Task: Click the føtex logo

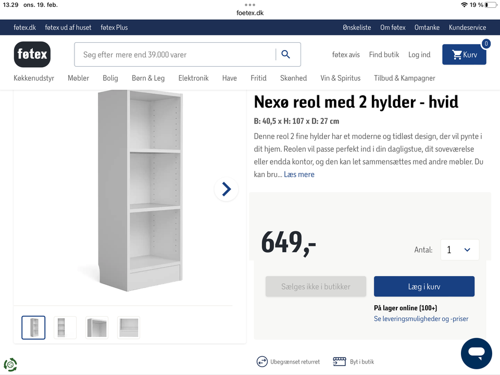Action: (x=32, y=54)
